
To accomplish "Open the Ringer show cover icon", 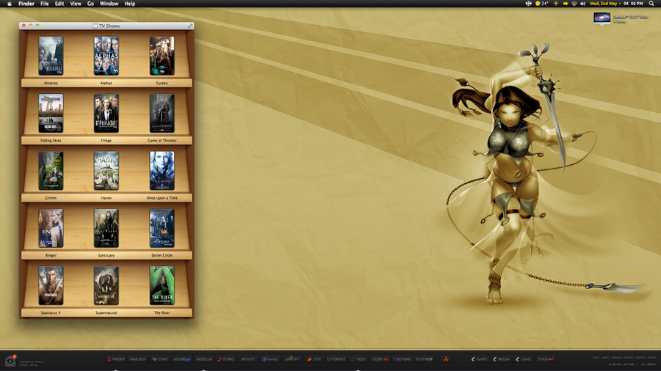I will coord(51,228).
